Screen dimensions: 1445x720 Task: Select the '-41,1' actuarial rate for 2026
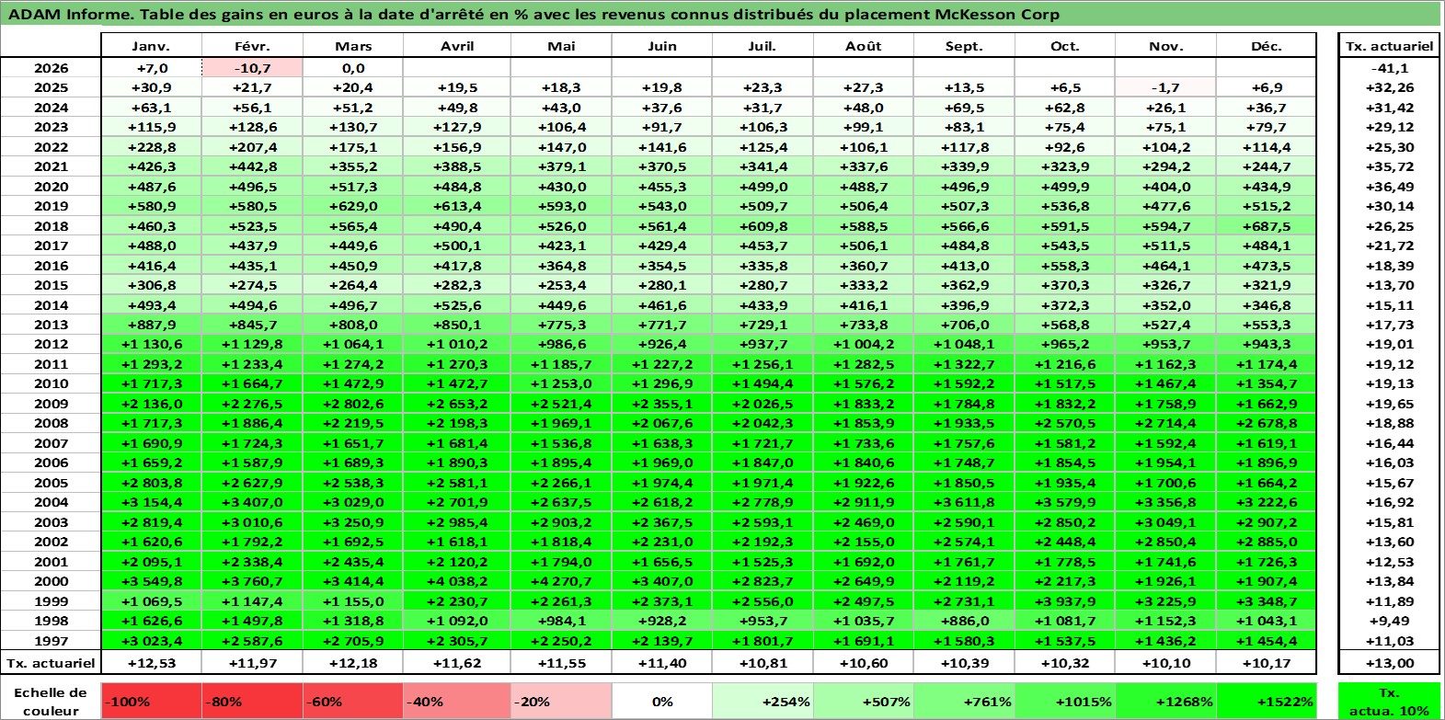[1389, 68]
